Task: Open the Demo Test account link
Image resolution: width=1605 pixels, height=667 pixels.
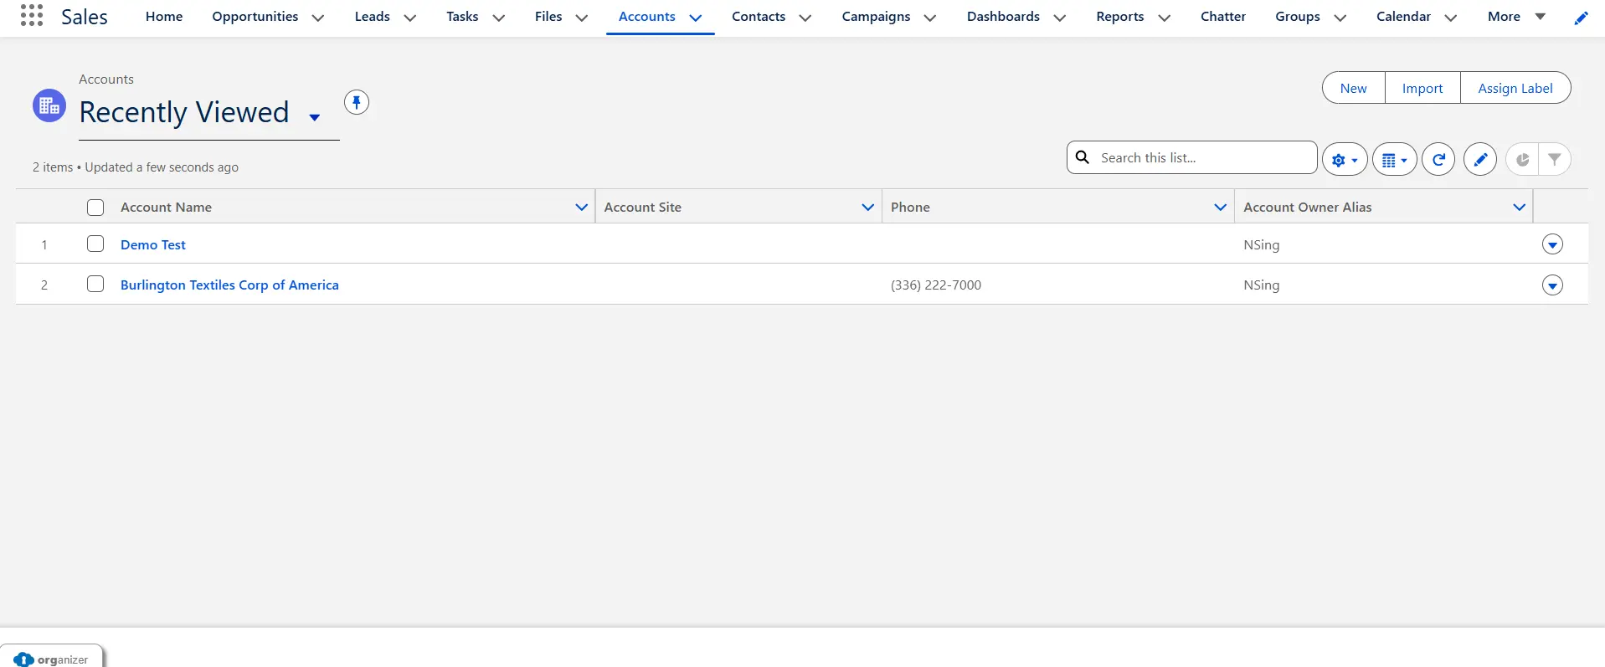Action: click(153, 244)
